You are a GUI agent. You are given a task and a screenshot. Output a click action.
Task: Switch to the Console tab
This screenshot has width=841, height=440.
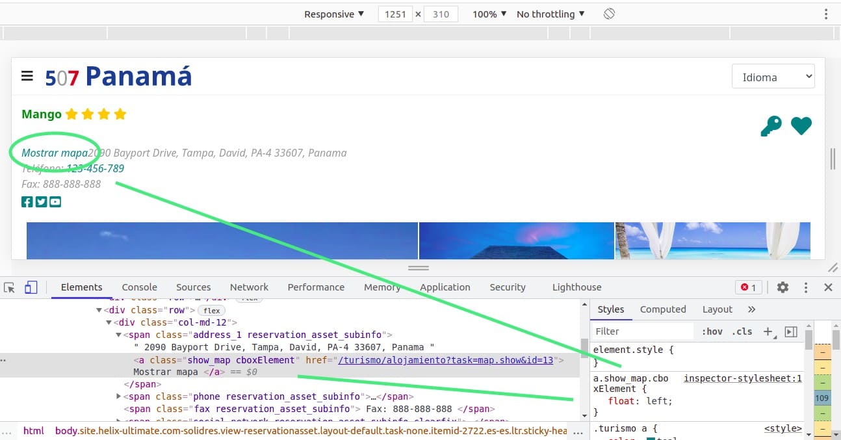[139, 287]
